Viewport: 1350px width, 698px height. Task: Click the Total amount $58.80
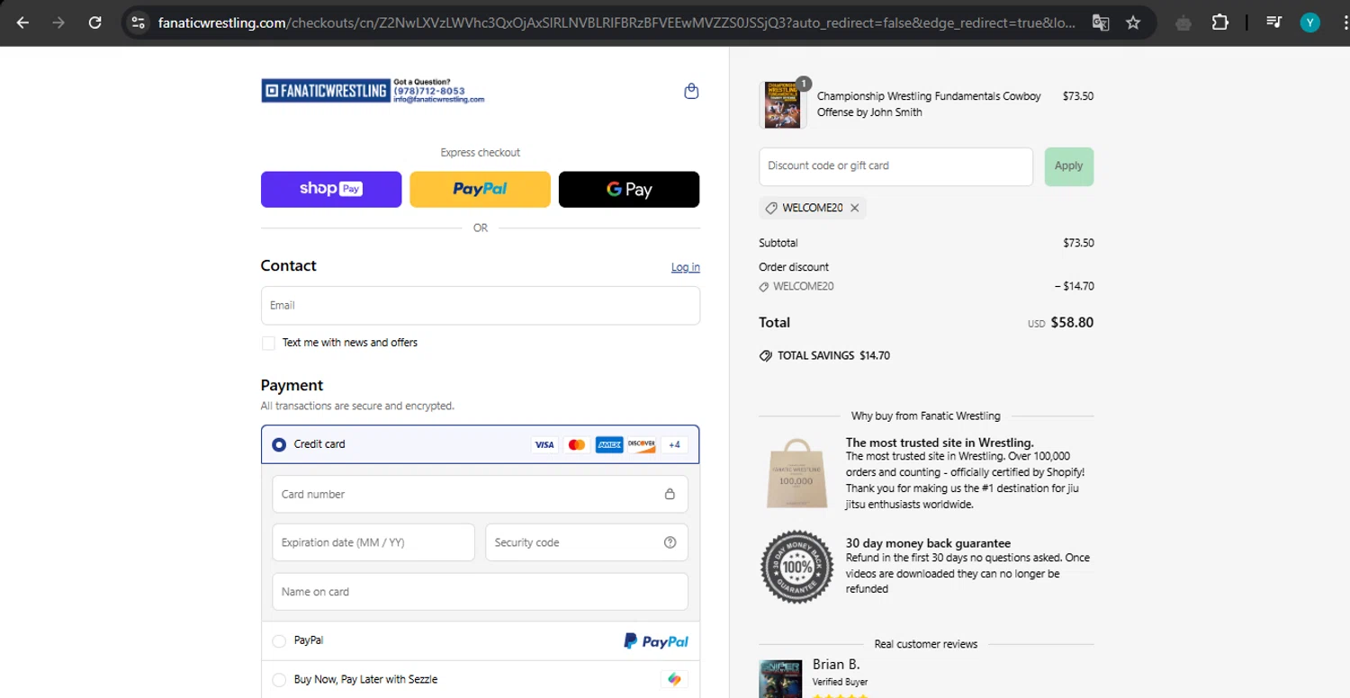1072,323
